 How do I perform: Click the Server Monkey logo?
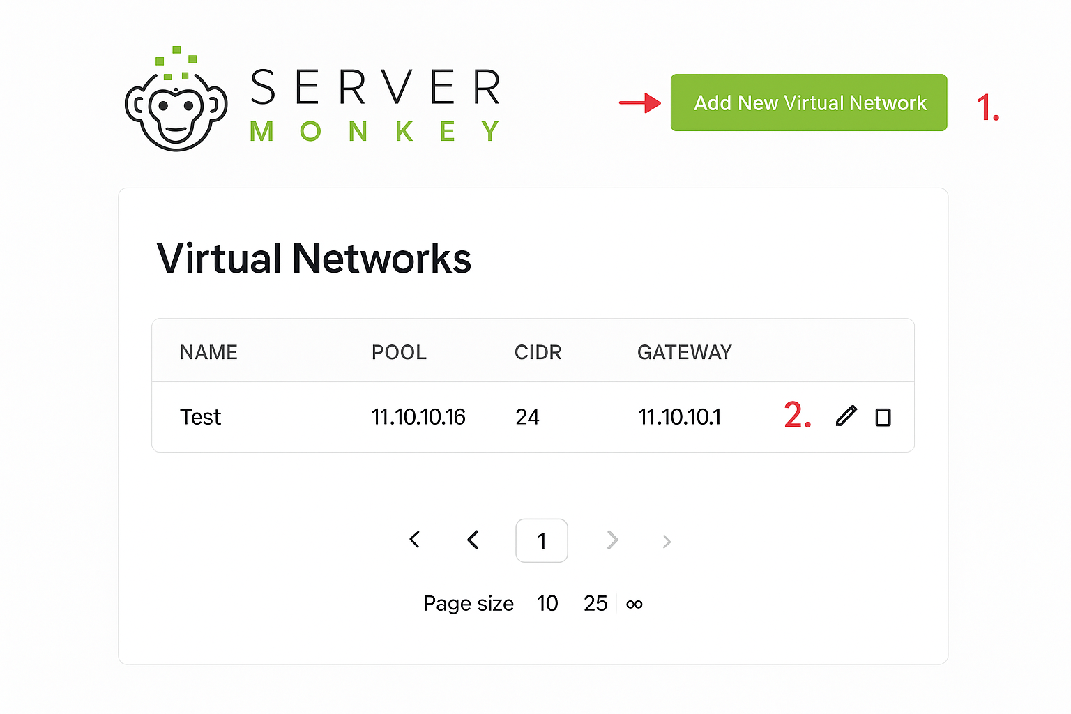tap(312, 99)
